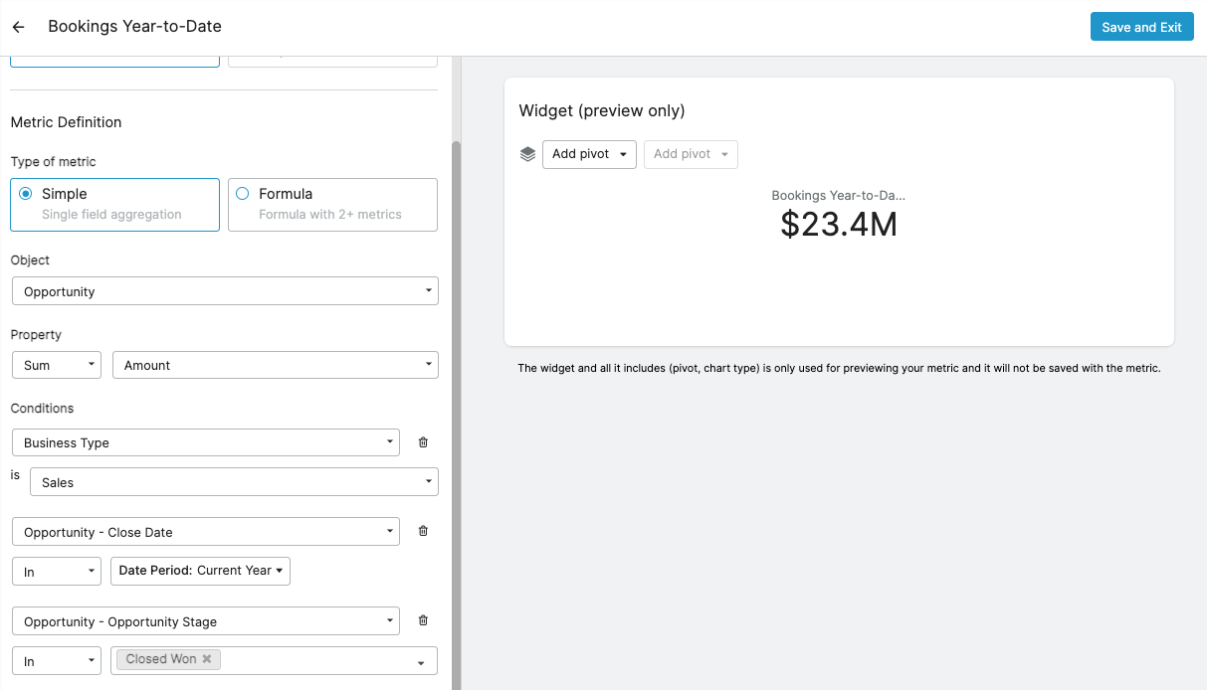Open the Date Period: Current Year dropdown
Viewport: 1207px width, 690px height.
point(201,571)
